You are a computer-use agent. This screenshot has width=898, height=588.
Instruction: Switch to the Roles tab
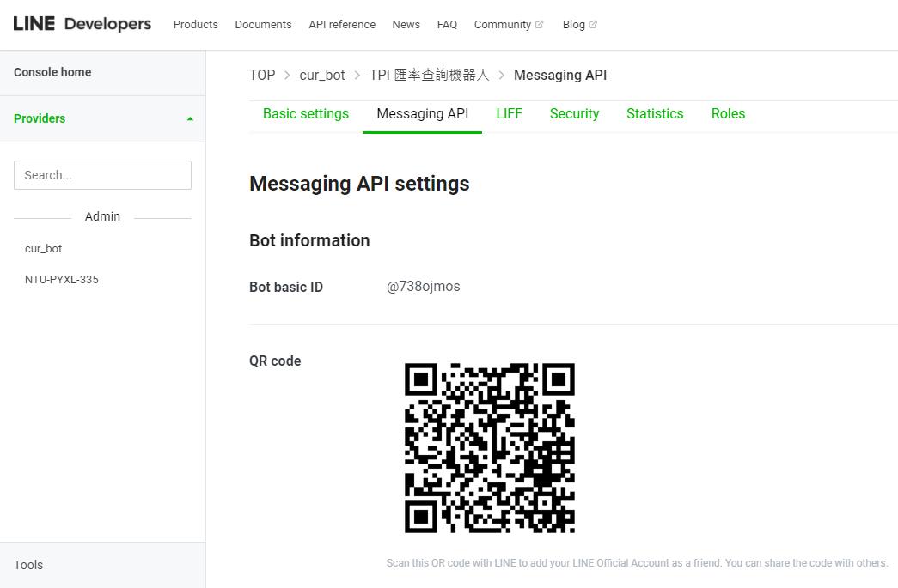(729, 114)
